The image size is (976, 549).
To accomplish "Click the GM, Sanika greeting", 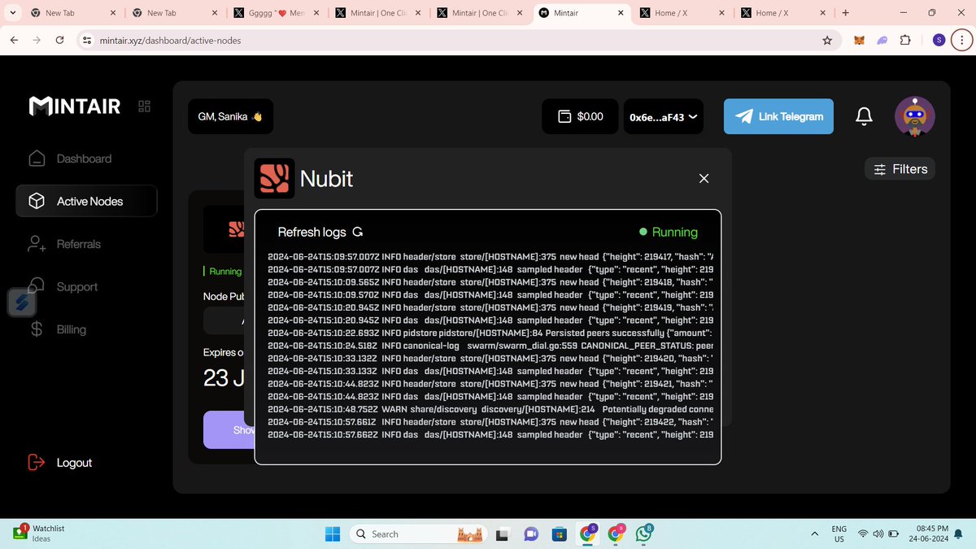I will [x=230, y=116].
